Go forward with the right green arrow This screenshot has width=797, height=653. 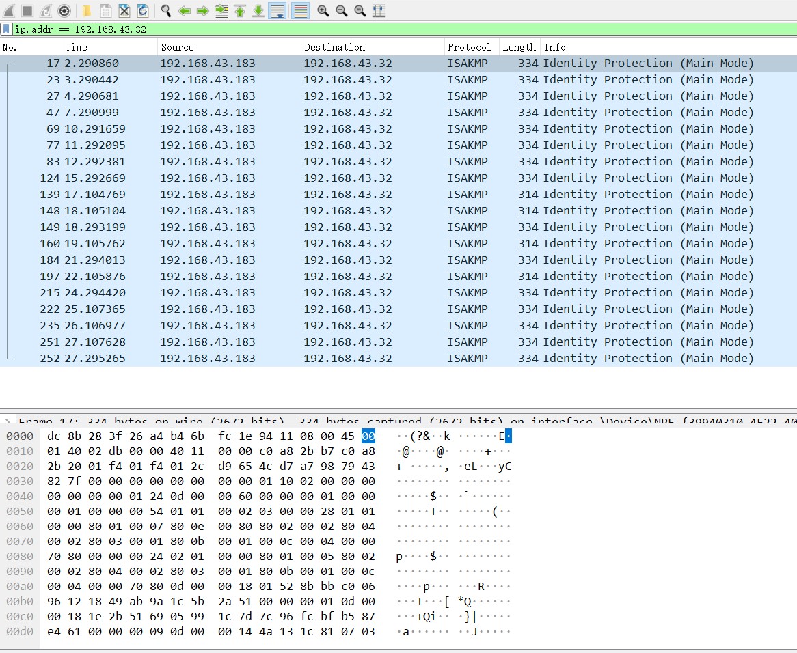click(203, 11)
